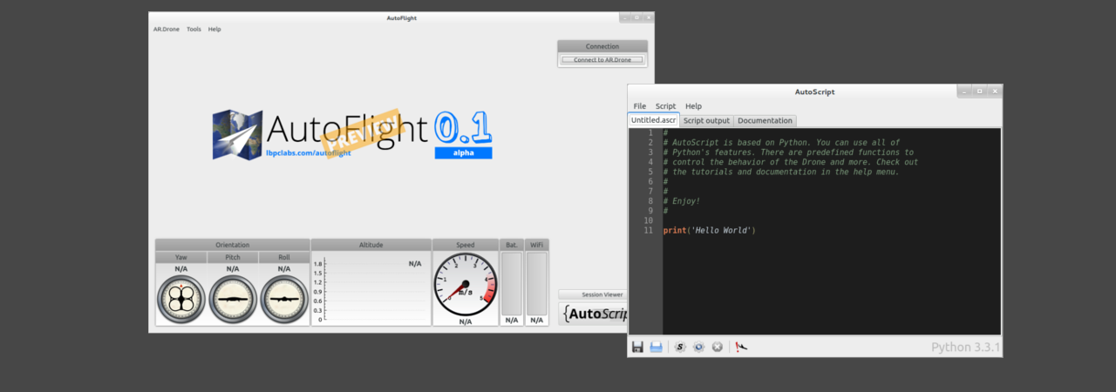The width and height of the screenshot is (1116, 392).
Task: Click the Pitch column label
Action: coord(233,258)
